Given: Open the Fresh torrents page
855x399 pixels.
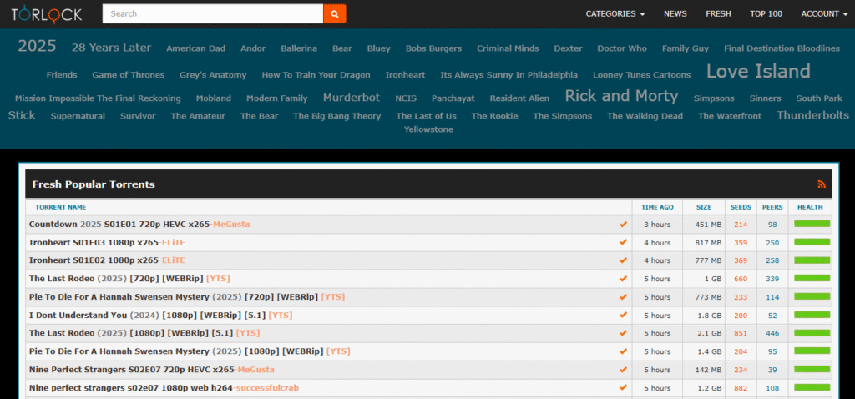Looking at the screenshot, I should [x=718, y=13].
